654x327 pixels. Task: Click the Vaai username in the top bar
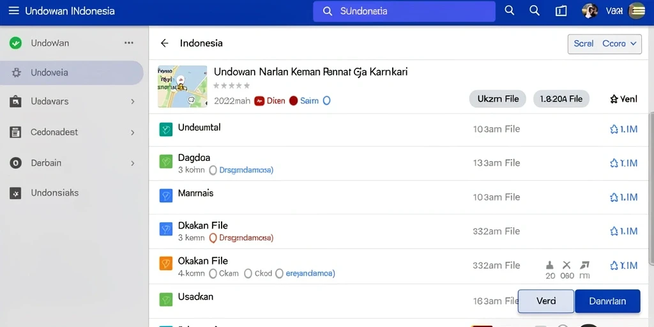[x=614, y=11]
